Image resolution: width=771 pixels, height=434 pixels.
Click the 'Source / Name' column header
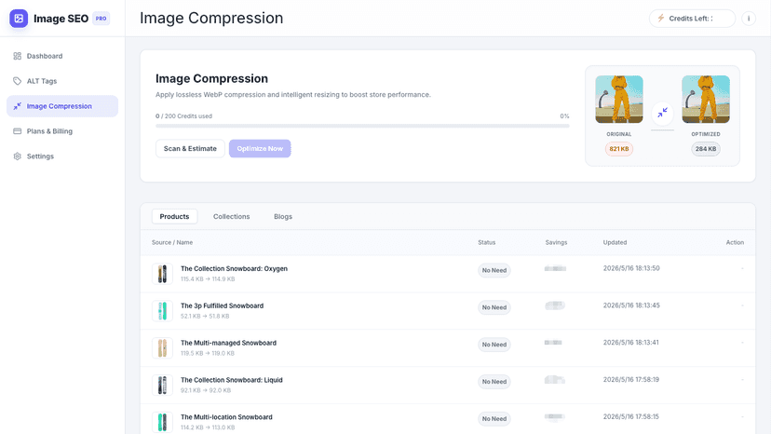pyautogui.click(x=172, y=242)
